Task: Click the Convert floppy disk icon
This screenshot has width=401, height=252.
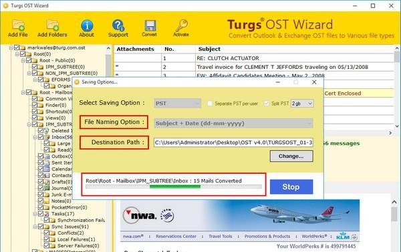Action: click(150, 25)
